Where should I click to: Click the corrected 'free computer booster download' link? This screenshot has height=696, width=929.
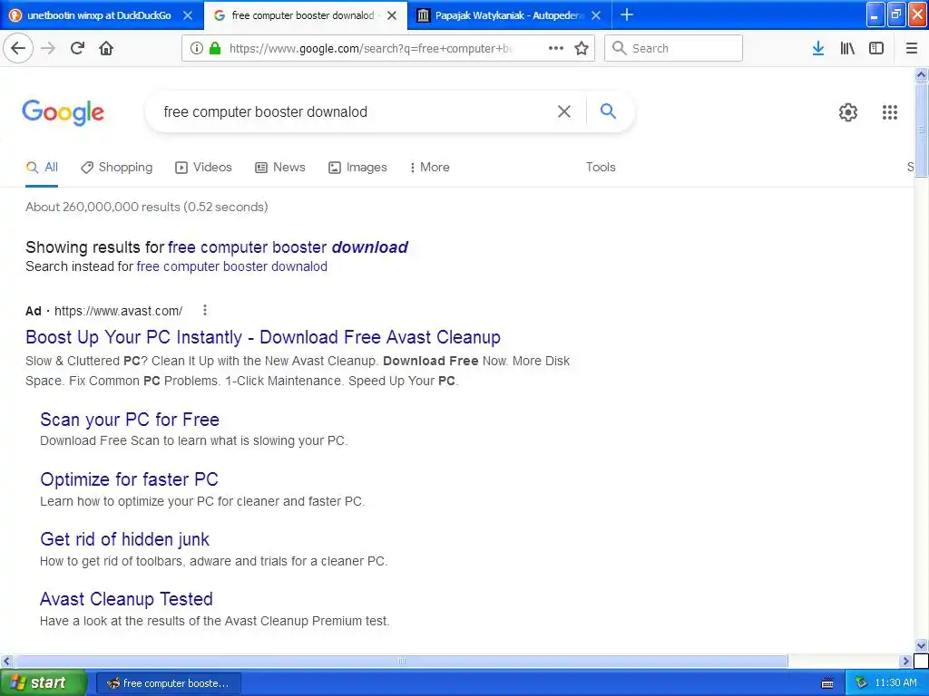pyautogui.click(x=288, y=246)
